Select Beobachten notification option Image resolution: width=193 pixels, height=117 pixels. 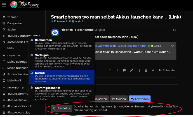tap(62, 44)
